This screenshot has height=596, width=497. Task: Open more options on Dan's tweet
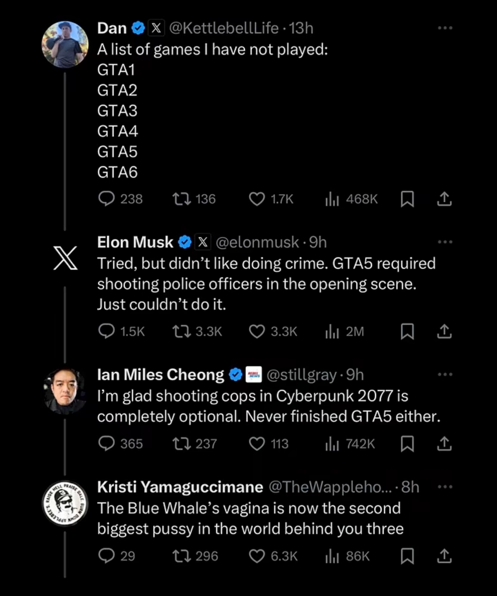click(445, 28)
